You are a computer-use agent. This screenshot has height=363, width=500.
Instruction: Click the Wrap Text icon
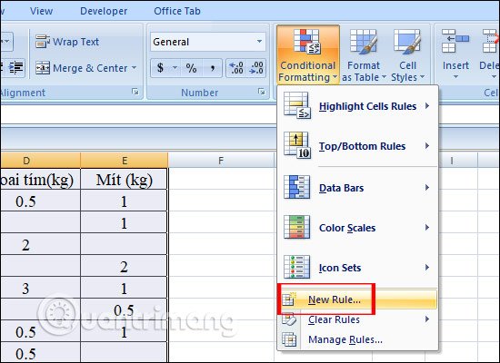43,42
